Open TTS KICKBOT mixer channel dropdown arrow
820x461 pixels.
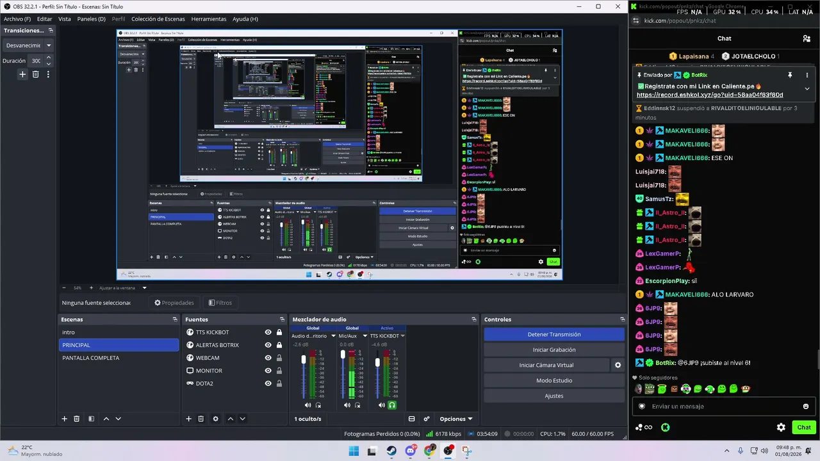pyautogui.click(x=402, y=336)
